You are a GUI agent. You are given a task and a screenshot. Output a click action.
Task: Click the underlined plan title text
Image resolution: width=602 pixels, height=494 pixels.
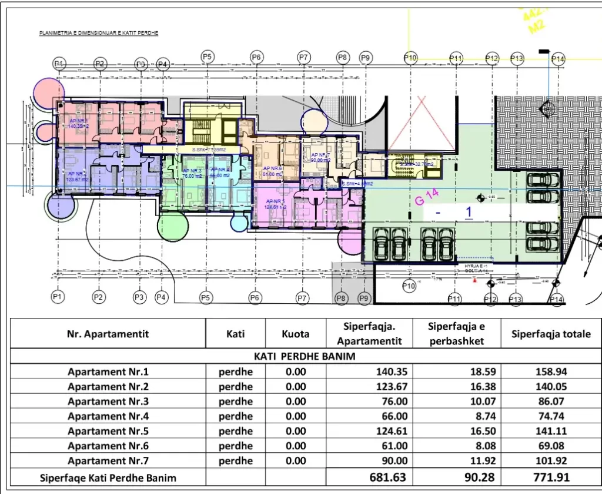[98, 34]
